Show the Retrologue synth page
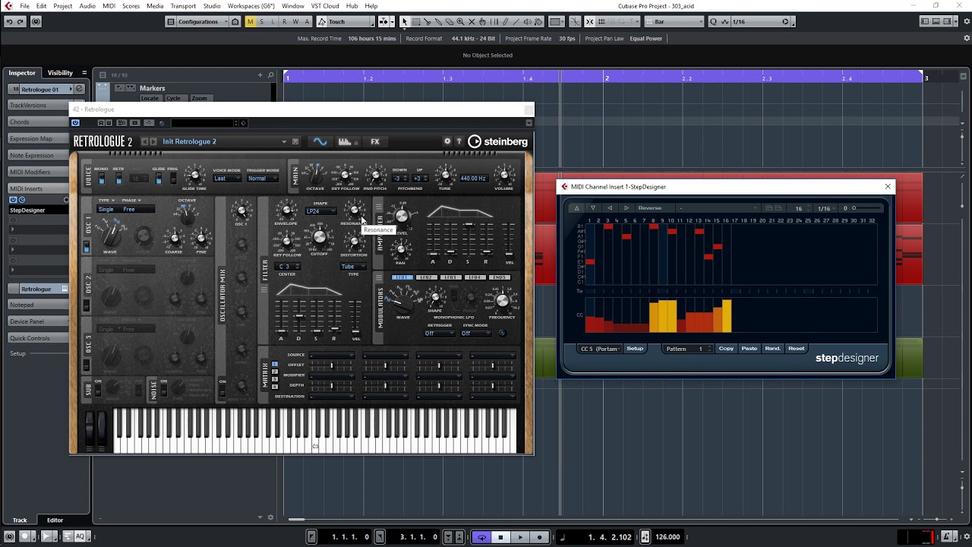This screenshot has width=972, height=547. pyautogui.click(x=320, y=141)
